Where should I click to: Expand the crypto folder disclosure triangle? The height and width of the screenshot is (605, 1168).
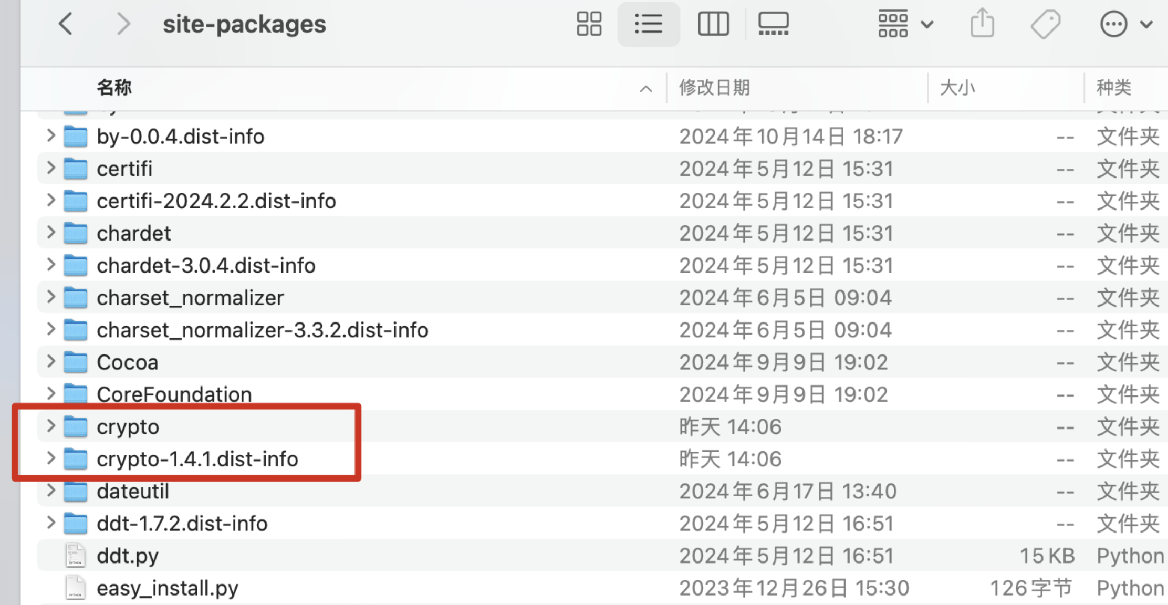tap(51, 426)
